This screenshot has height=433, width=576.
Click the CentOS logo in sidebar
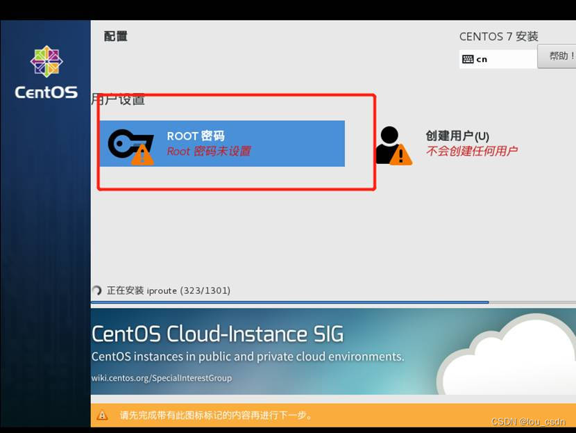click(46, 72)
